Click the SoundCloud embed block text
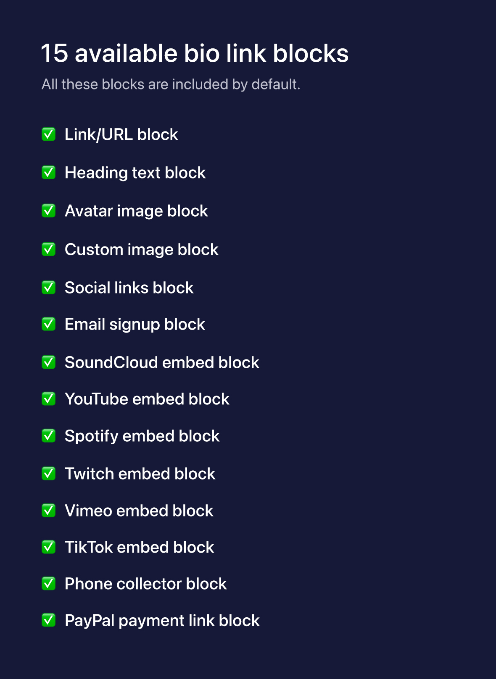 coord(162,362)
